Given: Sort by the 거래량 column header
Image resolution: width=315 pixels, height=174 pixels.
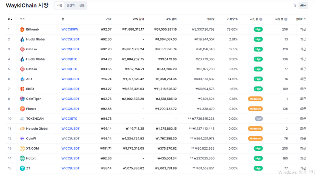Looking at the screenshot, I should [x=210, y=19].
